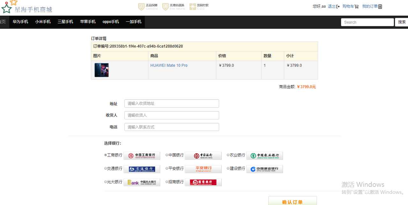Click the logout arrow icon next to 退出

[338, 6]
